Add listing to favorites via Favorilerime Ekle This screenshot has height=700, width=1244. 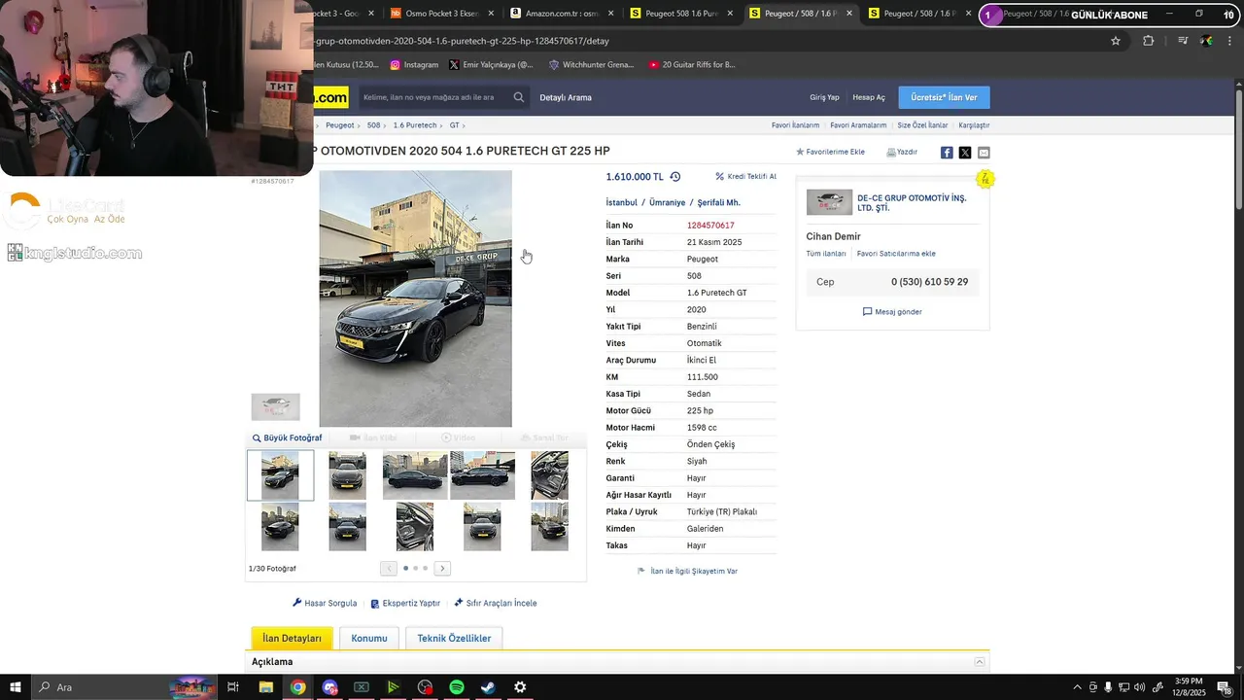[x=830, y=152]
